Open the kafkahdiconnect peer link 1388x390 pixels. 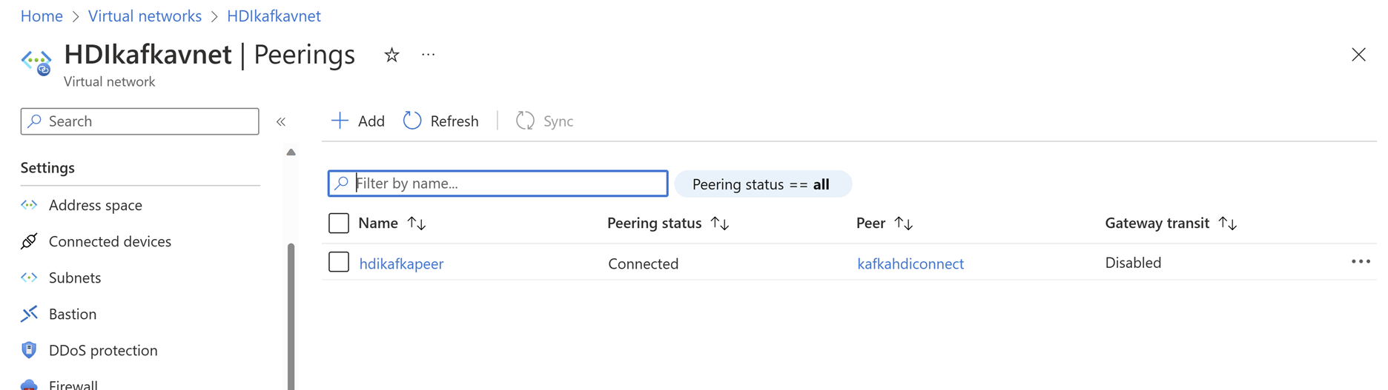coord(910,263)
